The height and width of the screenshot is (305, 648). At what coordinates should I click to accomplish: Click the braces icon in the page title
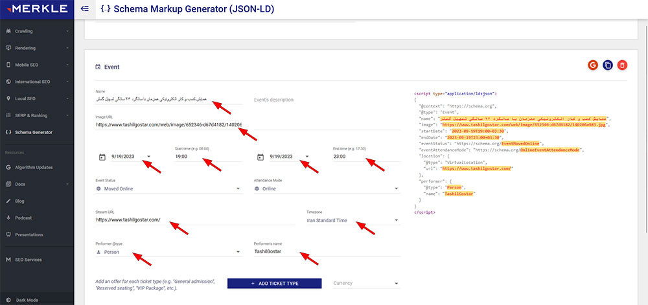106,8
